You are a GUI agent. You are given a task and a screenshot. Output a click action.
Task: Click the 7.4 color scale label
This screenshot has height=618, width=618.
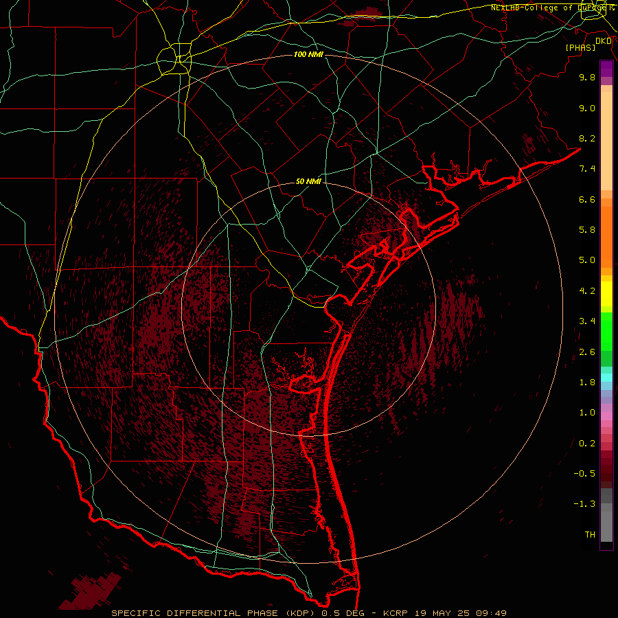587,169
